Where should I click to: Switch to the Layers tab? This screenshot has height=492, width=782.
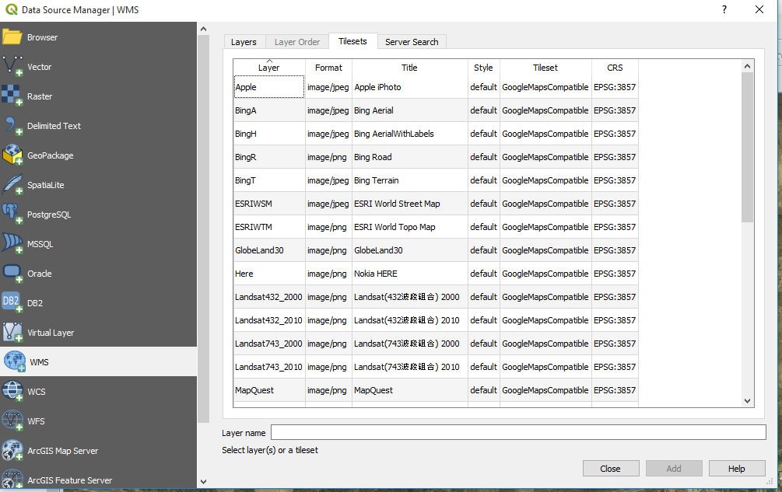click(244, 41)
